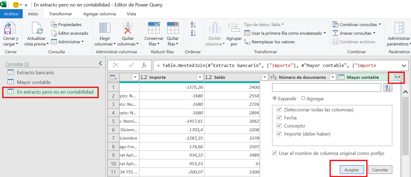Select row number 5 in the grid

[x=113, y=121]
